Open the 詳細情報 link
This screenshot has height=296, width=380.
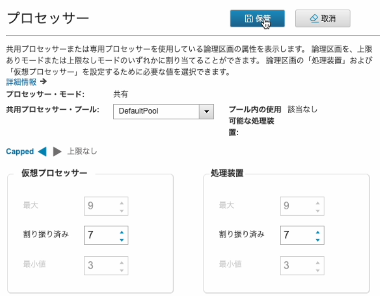(21, 82)
